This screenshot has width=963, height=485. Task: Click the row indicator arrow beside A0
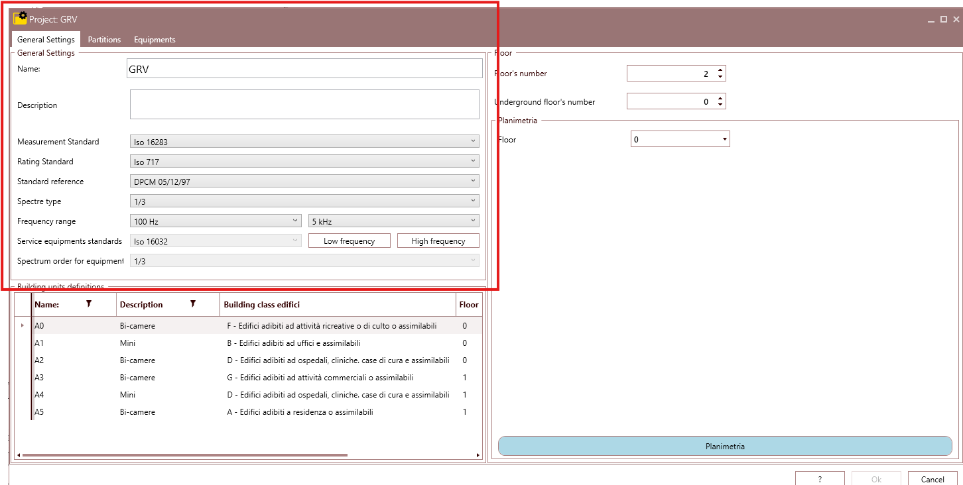click(23, 325)
